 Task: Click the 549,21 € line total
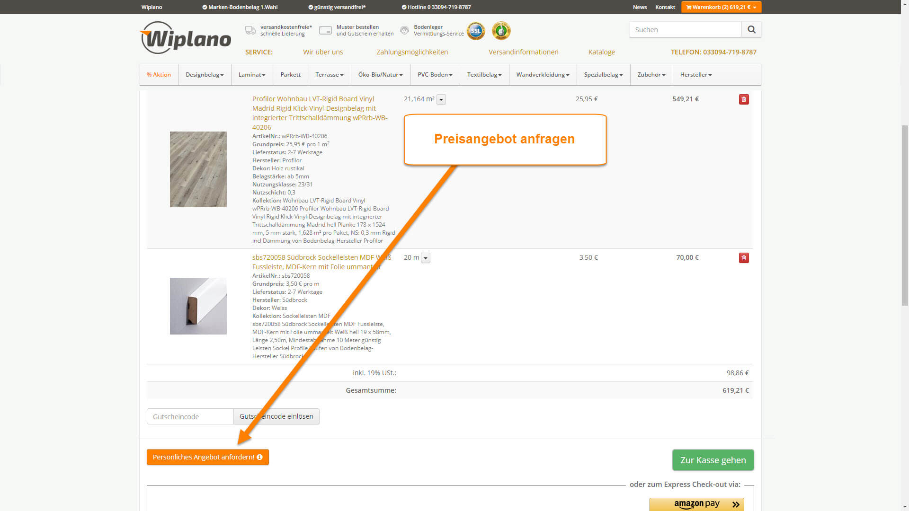coord(686,99)
